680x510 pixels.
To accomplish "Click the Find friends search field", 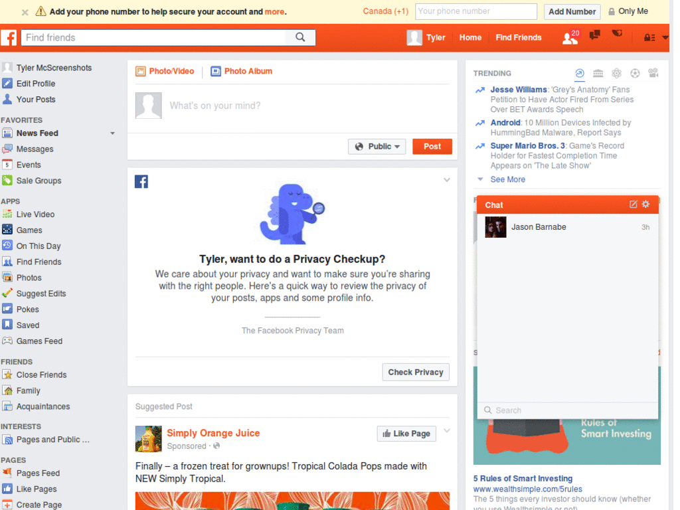I will pyautogui.click(x=153, y=38).
